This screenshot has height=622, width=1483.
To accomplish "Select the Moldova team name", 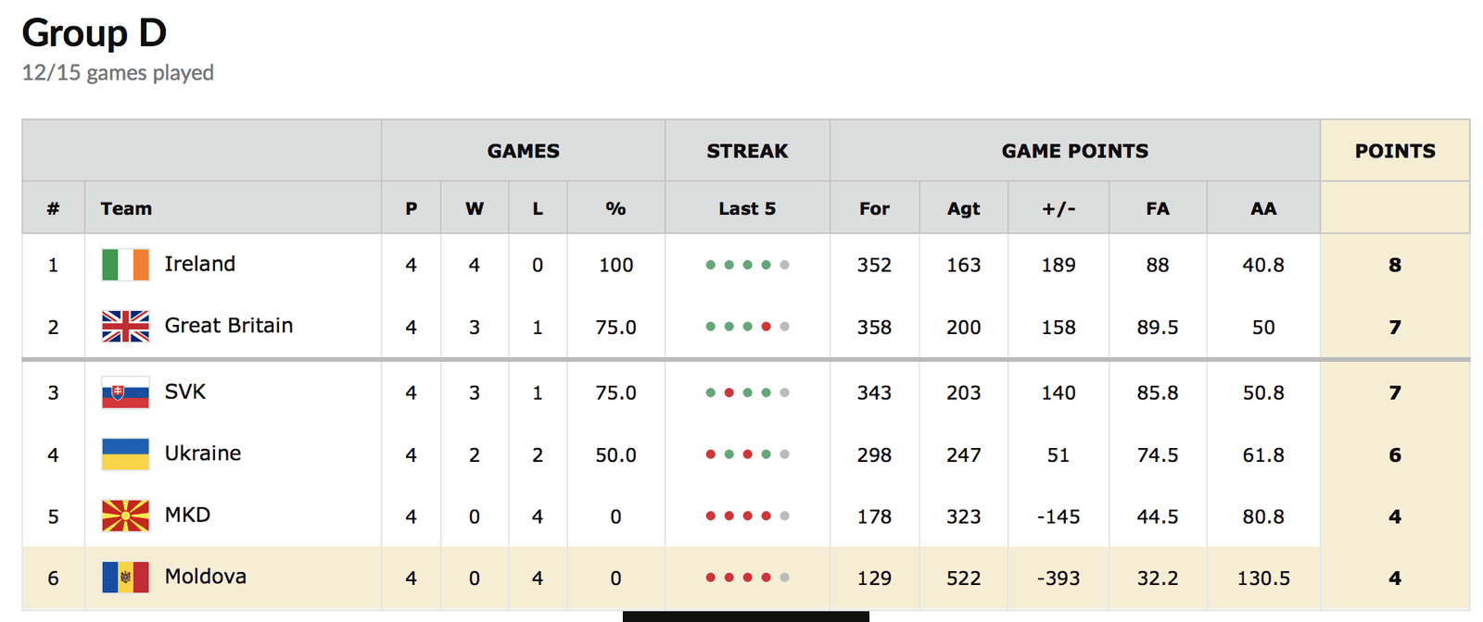I will click(x=205, y=577).
